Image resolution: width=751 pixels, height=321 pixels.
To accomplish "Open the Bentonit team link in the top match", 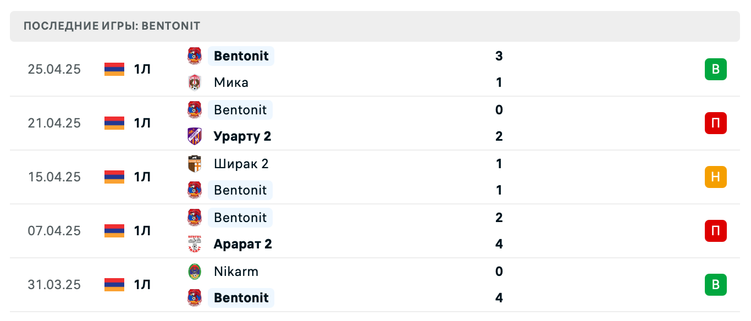I will coord(240,56).
